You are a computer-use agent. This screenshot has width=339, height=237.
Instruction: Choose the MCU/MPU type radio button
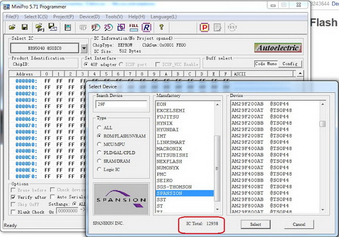[x=99, y=144]
